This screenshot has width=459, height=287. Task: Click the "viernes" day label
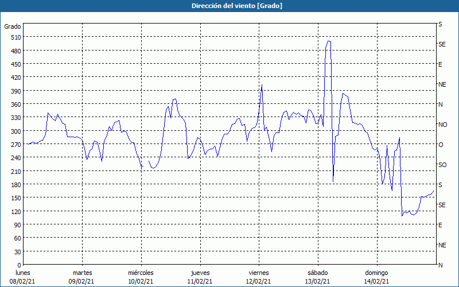click(x=259, y=273)
